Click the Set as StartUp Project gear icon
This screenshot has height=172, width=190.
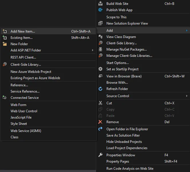(100, 69)
